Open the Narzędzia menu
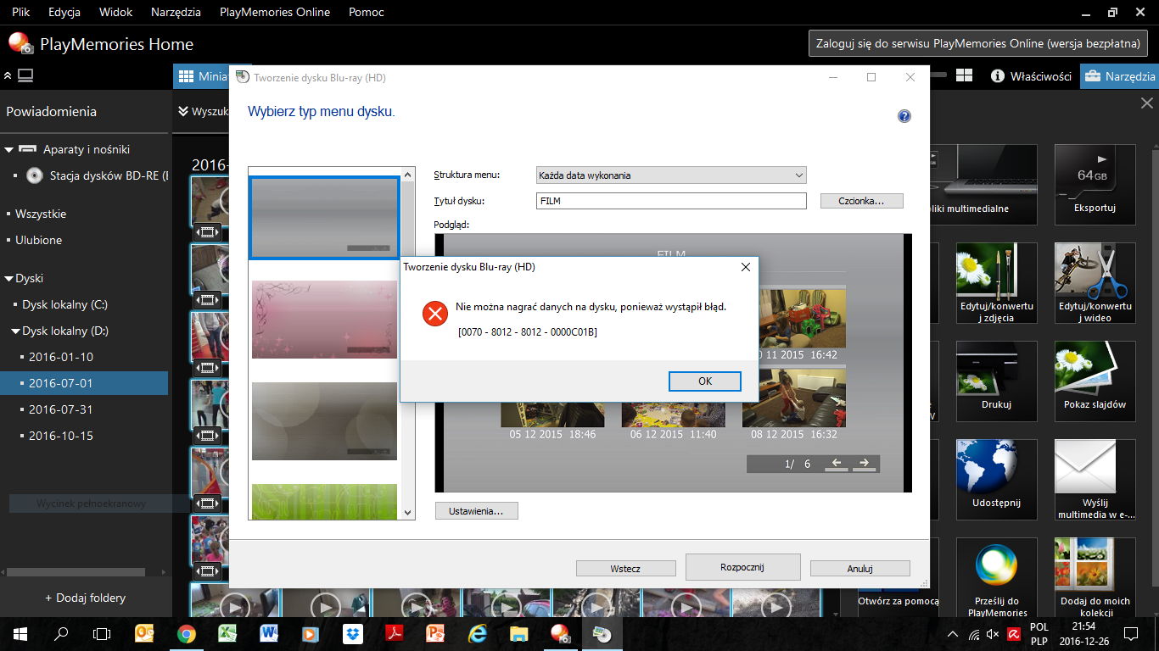The width and height of the screenshot is (1159, 651). pyautogui.click(x=176, y=12)
